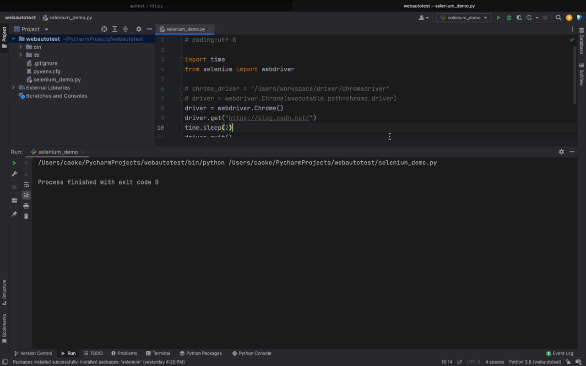Open the selenium_demo run configuration dropdown

pos(463,17)
